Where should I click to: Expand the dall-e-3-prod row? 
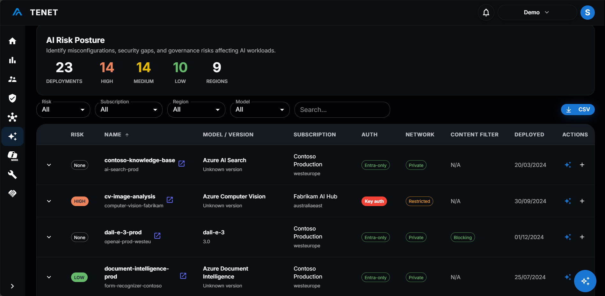click(49, 237)
